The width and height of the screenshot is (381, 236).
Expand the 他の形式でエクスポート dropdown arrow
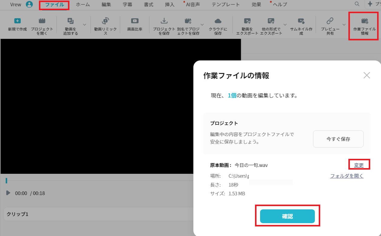click(x=285, y=25)
